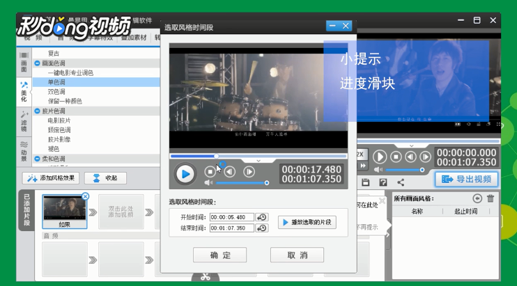Viewport: 517px width, 286px height.
Task: Minimize the style time dialog
Action: click(332, 26)
